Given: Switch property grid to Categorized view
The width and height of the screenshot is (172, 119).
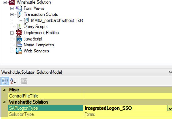Looking at the screenshot, I should click(5, 81).
